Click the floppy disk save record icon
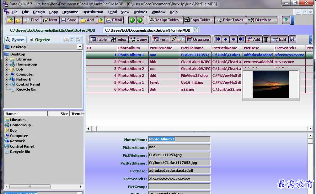 tap(292, 39)
